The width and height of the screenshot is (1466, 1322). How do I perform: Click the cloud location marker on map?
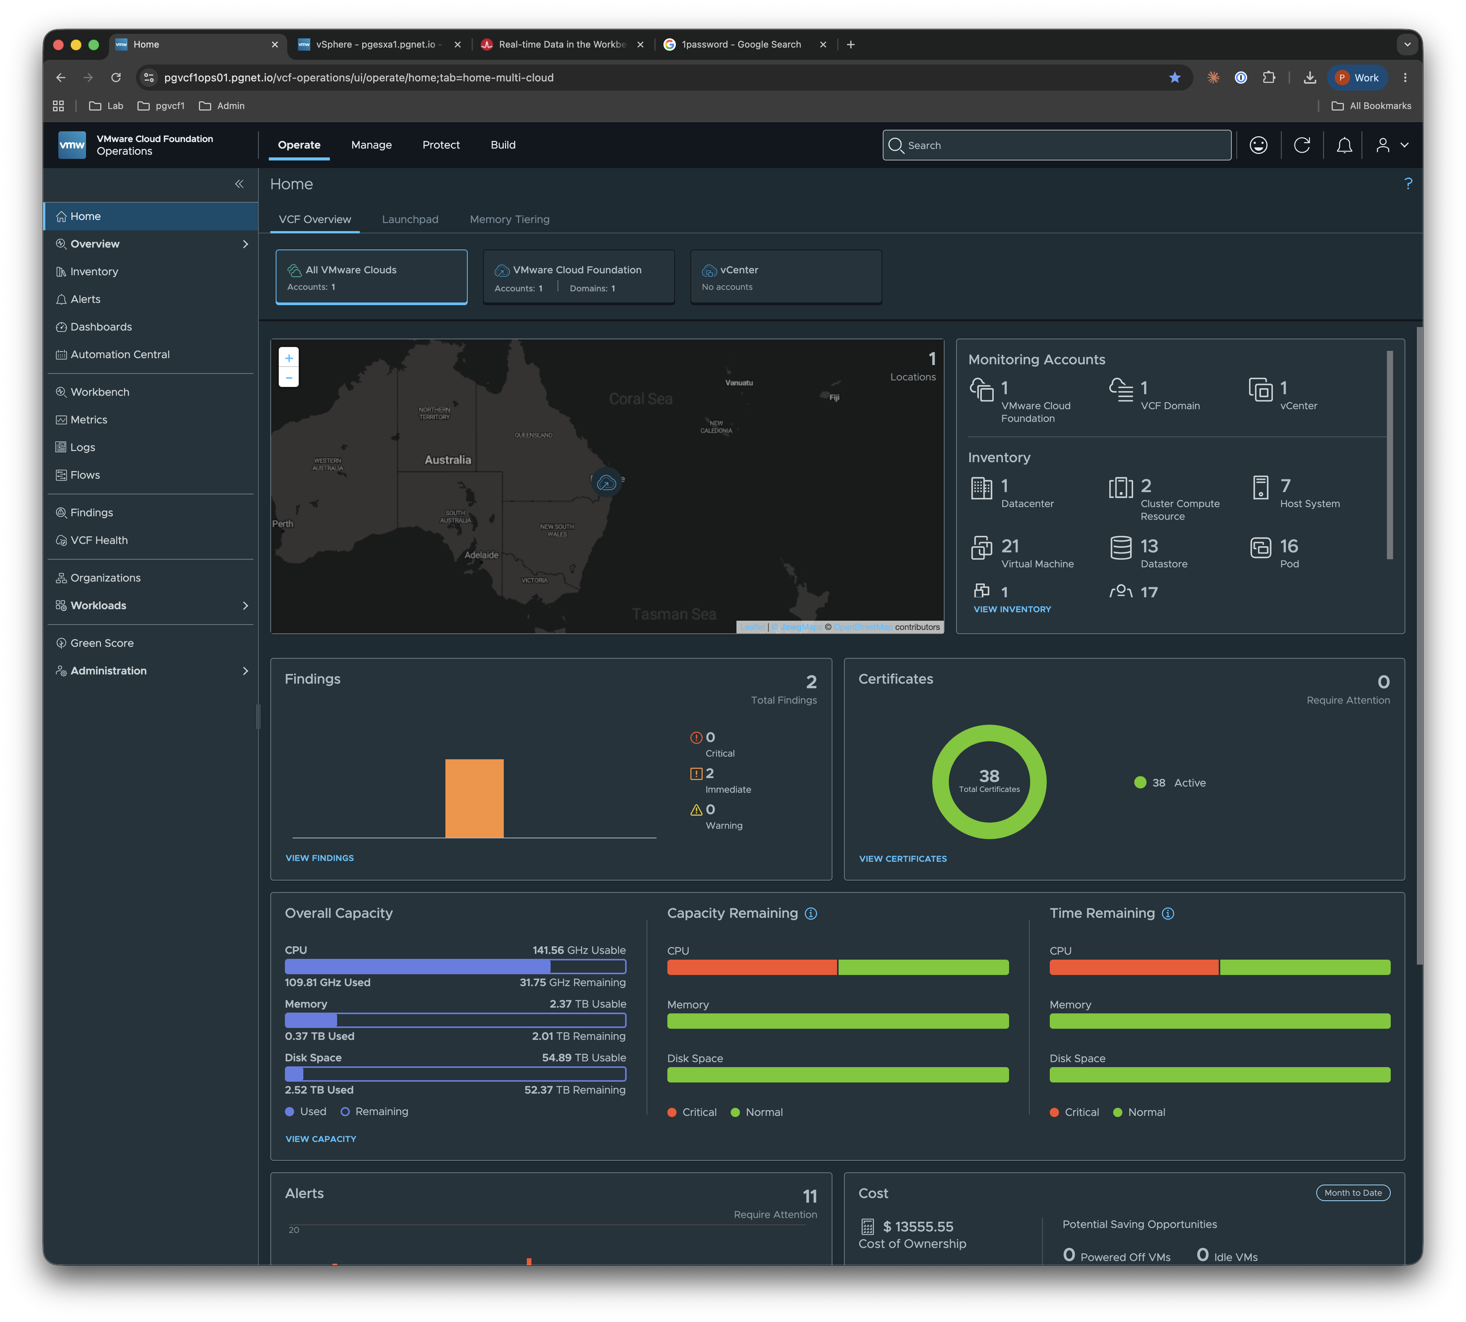pos(606,482)
